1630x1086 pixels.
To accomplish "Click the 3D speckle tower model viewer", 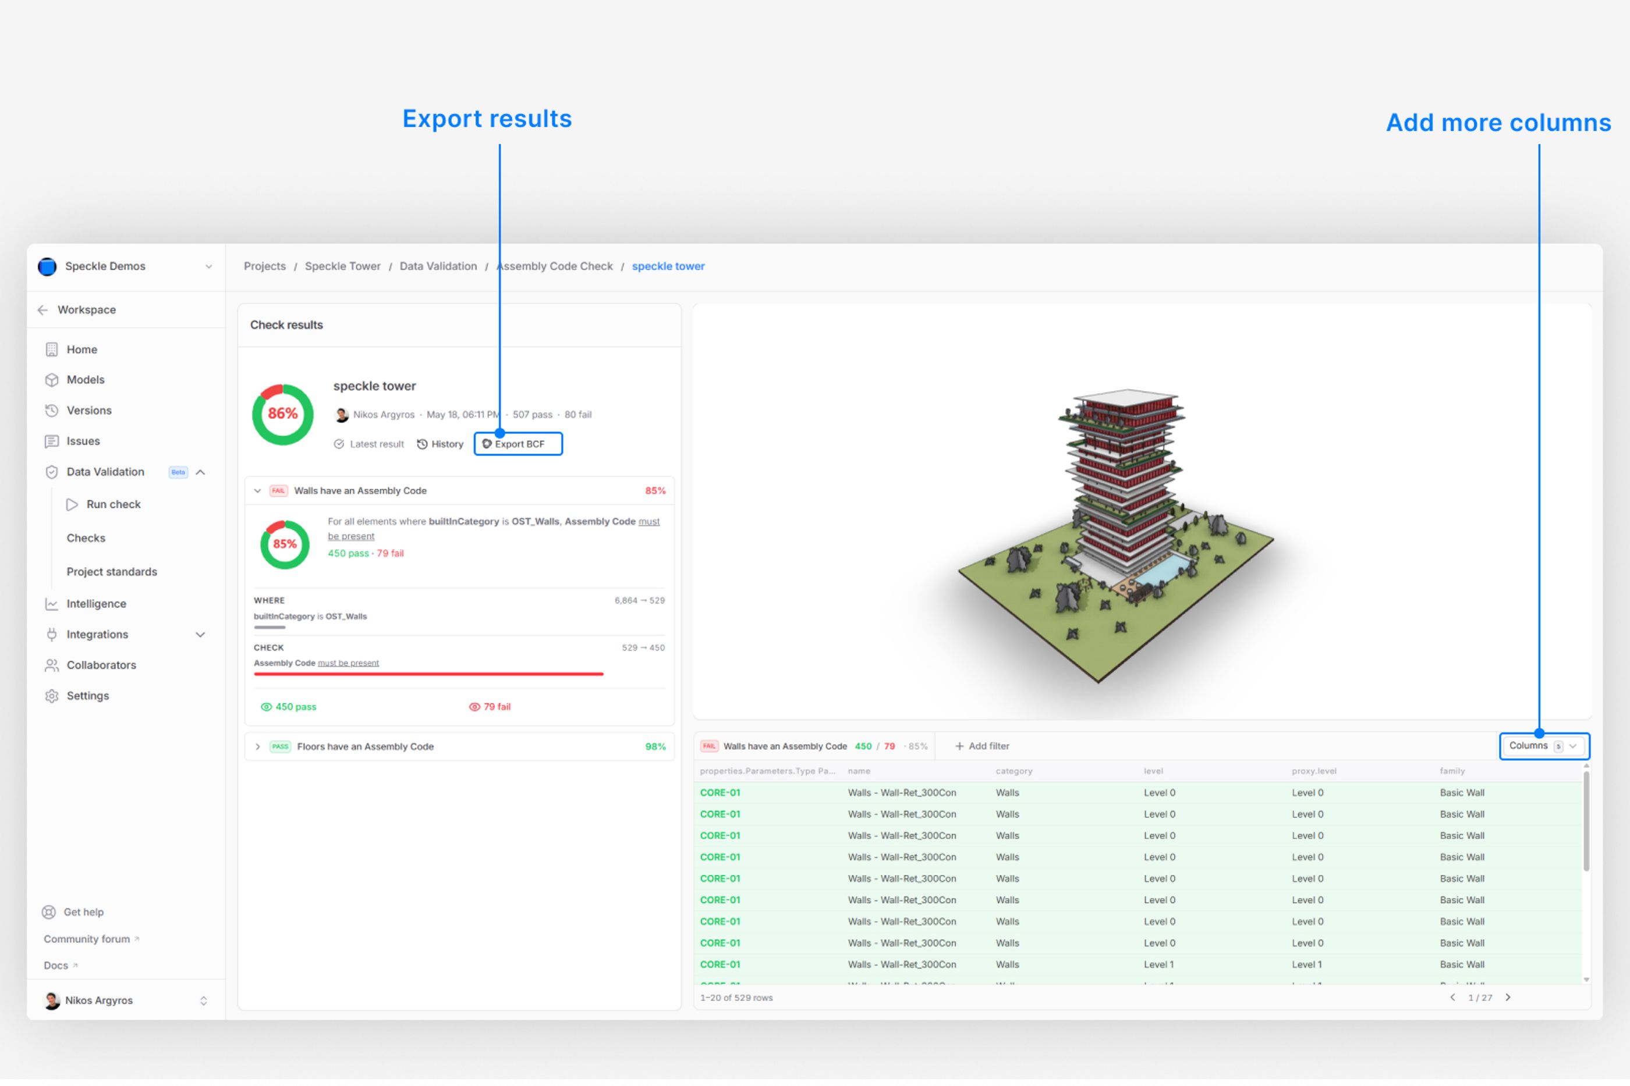I will (x=1142, y=511).
